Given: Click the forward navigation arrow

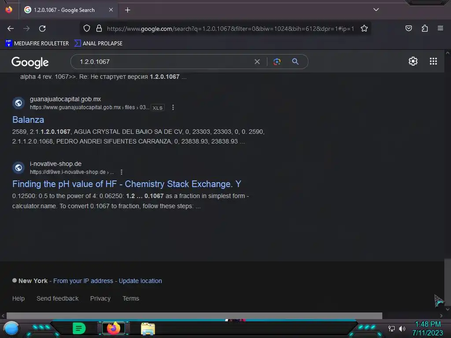Looking at the screenshot, I should (26, 29).
